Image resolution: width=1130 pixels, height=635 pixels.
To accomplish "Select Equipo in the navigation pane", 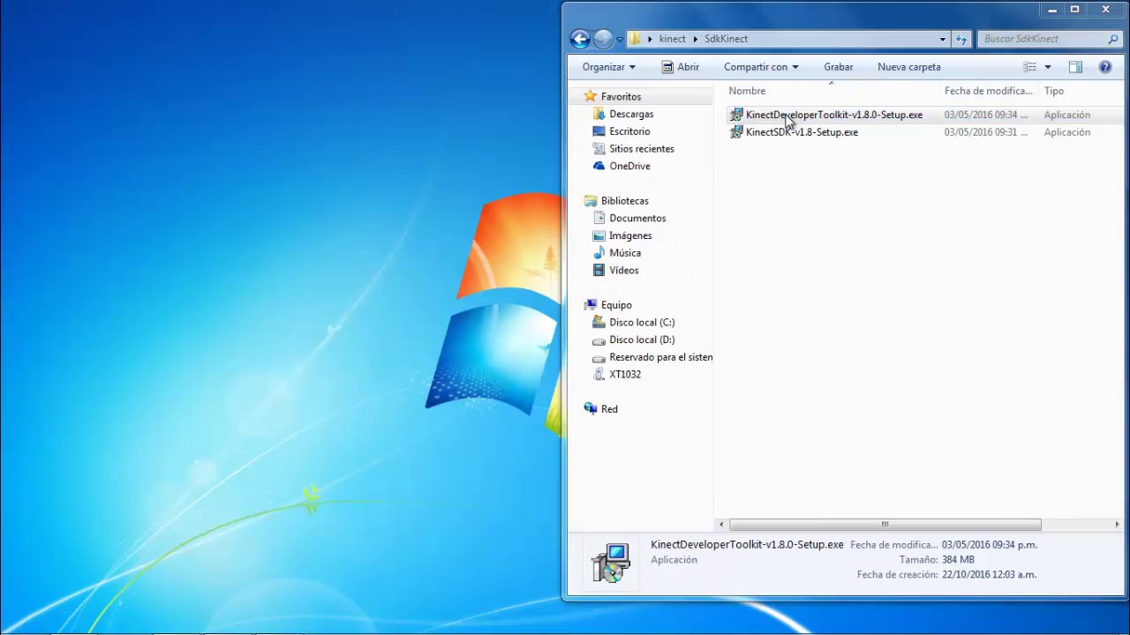I will 616,305.
